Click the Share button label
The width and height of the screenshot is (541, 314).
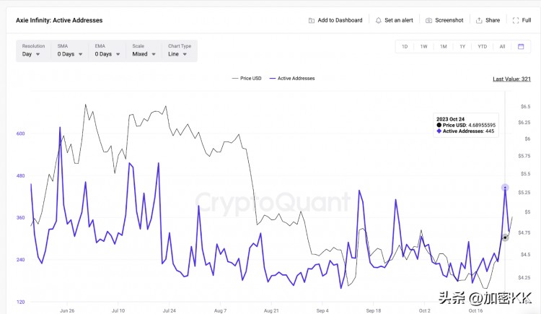coord(493,20)
